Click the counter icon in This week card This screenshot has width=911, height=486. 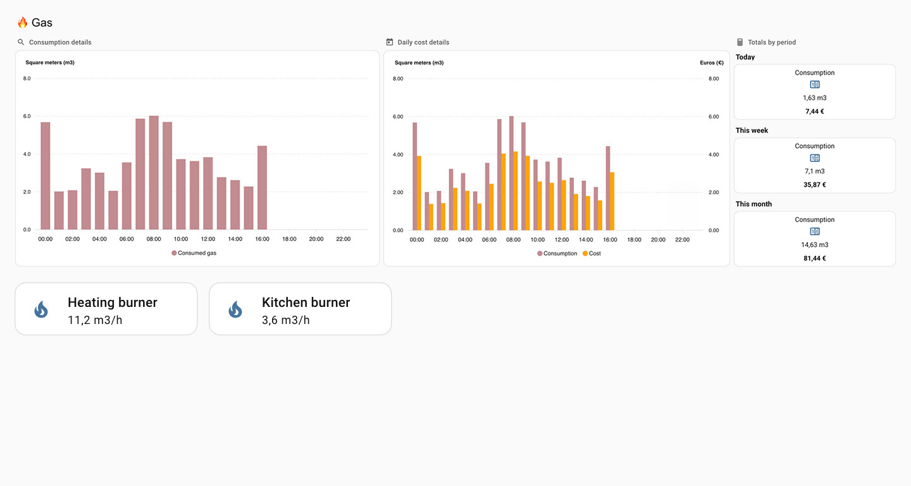point(815,158)
